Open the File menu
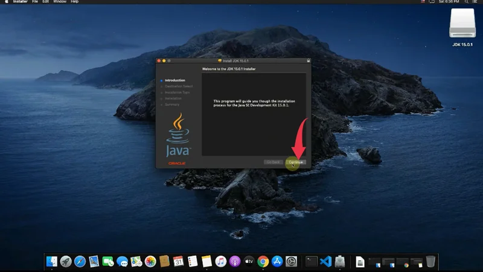 35,2
